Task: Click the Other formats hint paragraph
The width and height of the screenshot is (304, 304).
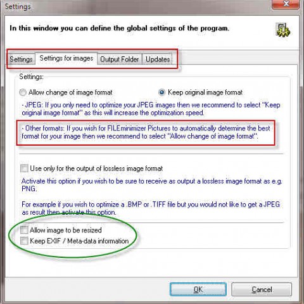Action: pyautogui.click(x=146, y=132)
